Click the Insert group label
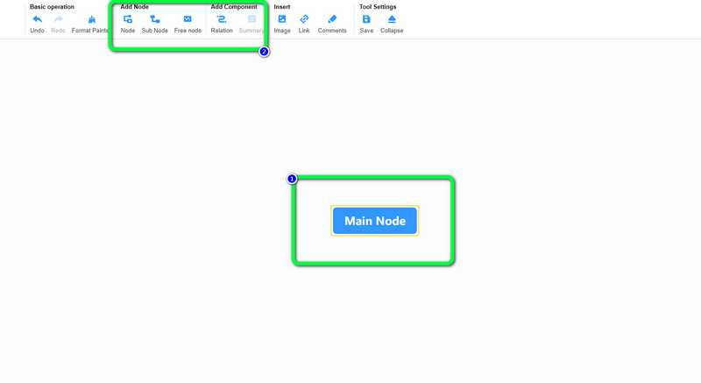 point(282,7)
